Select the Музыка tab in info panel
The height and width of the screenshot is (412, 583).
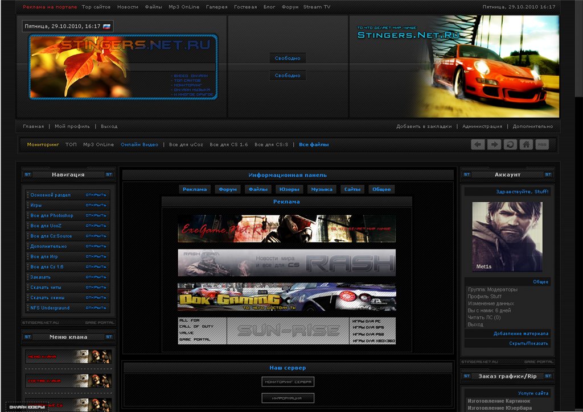[x=322, y=189]
